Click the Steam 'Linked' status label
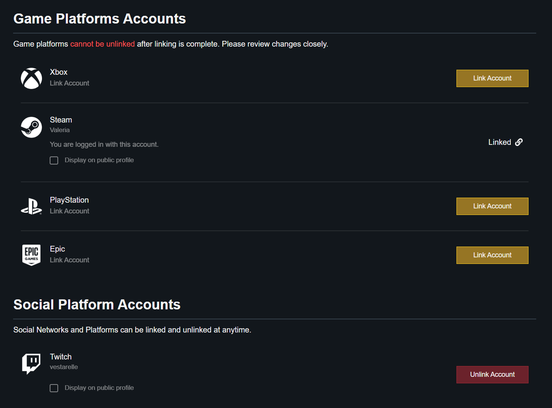Viewport: 552px width, 408px height. [500, 142]
